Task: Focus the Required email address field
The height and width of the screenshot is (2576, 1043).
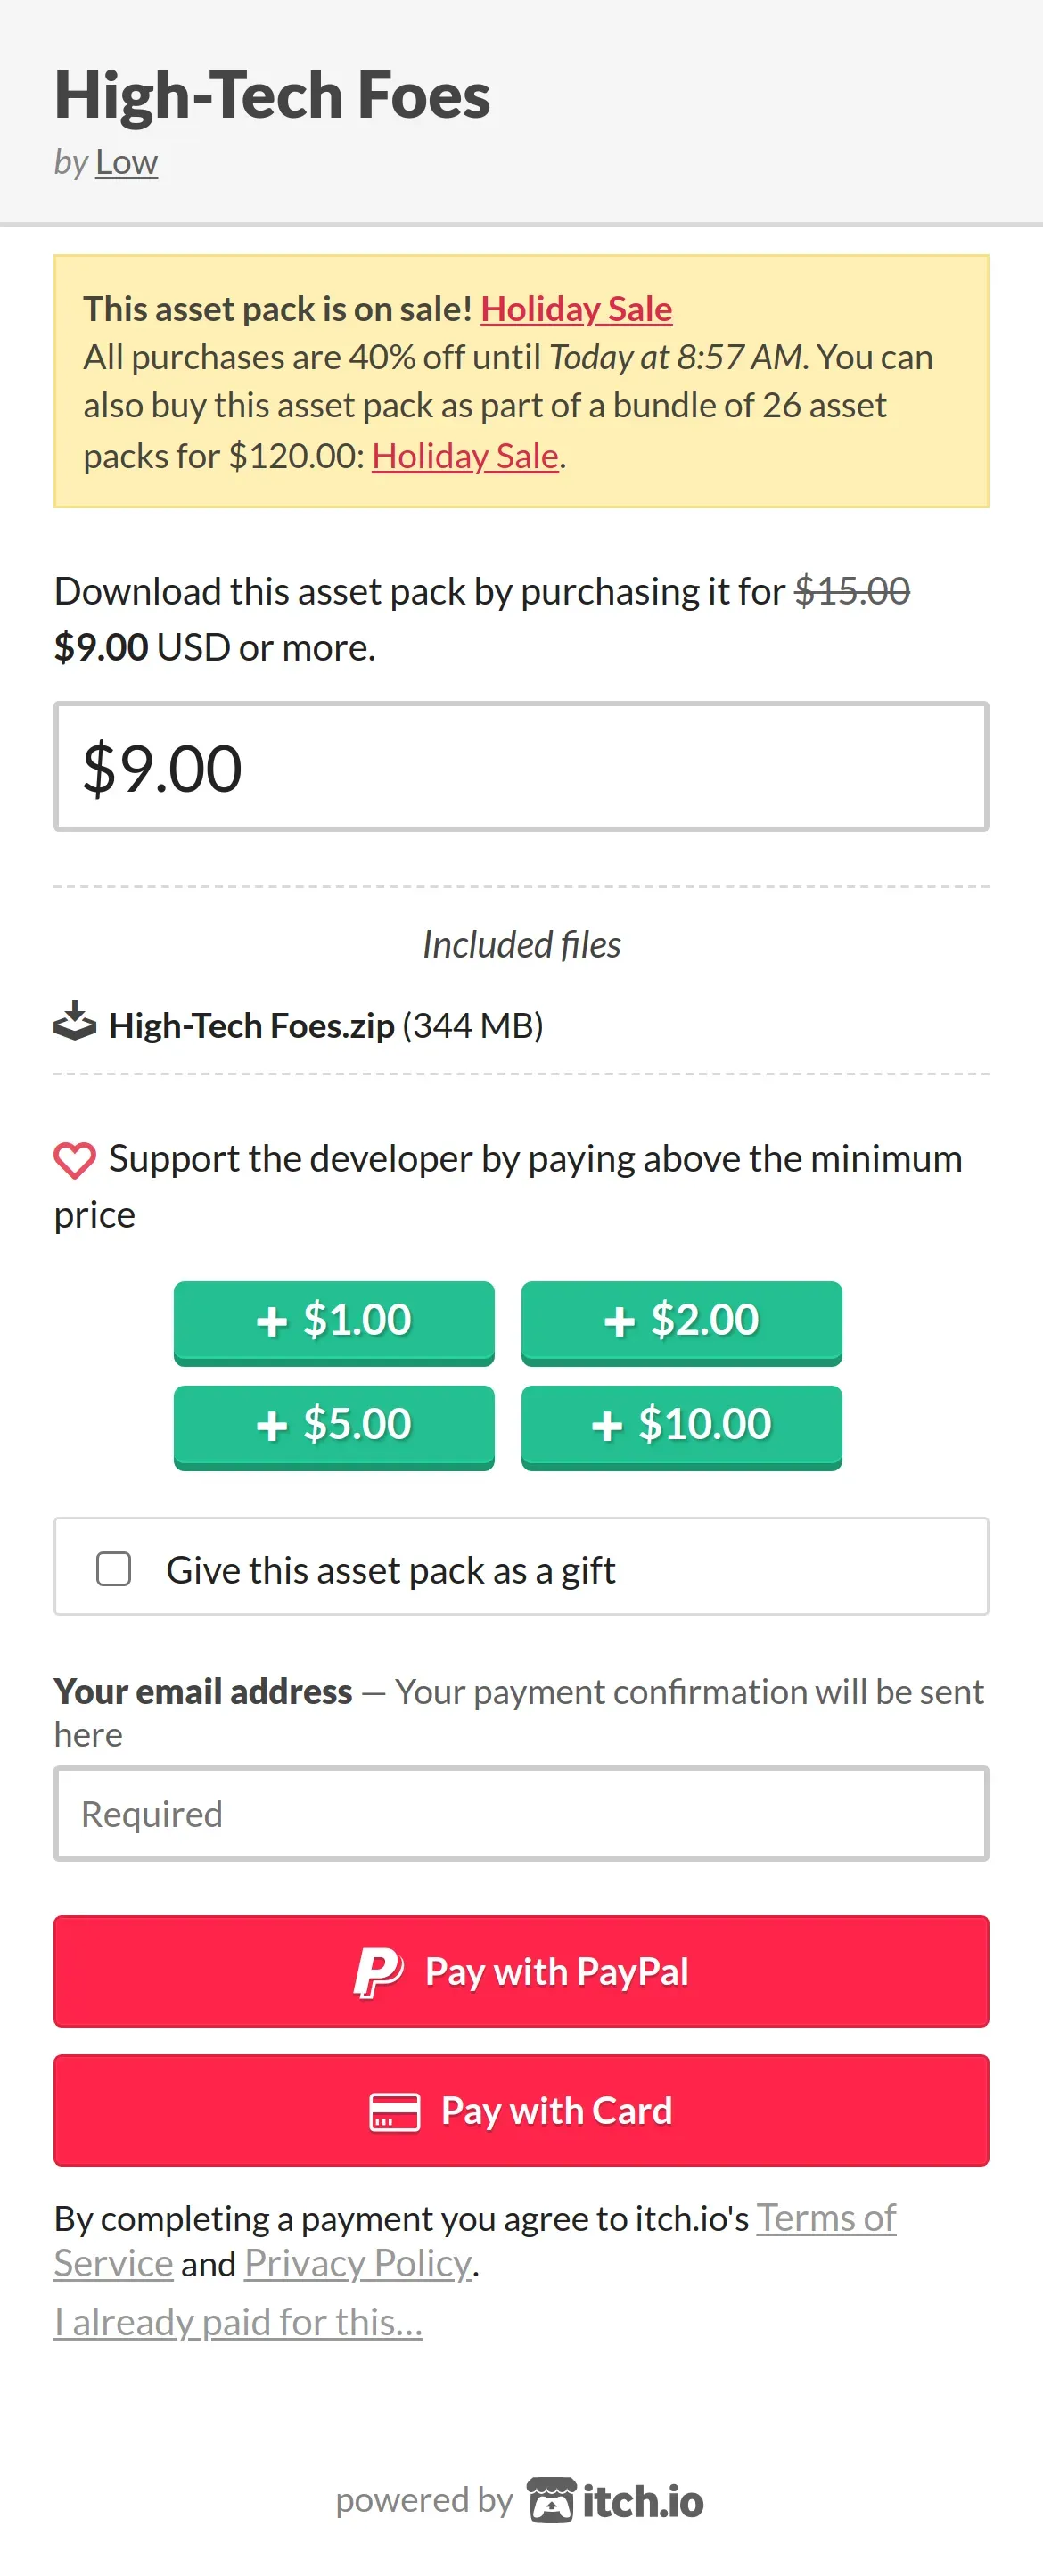Action: [x=521, y=1814]
